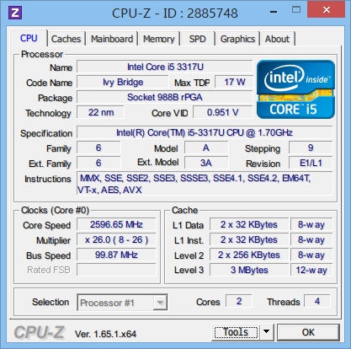Open the Mainboard tab
The height and width of the screenshot is (349, 351).
(x=112, y=39)
